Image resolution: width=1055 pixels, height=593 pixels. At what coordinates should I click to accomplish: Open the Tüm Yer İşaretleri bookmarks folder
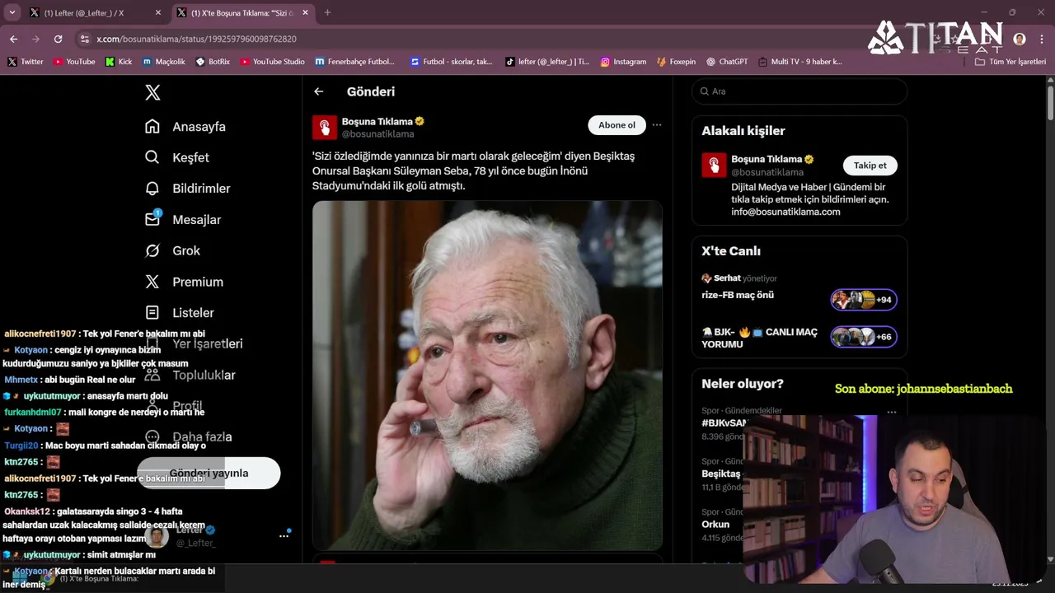tap(1010, 62)
